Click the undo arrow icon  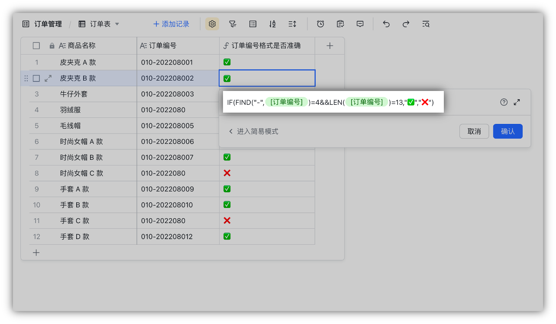(x=386, y=24)
